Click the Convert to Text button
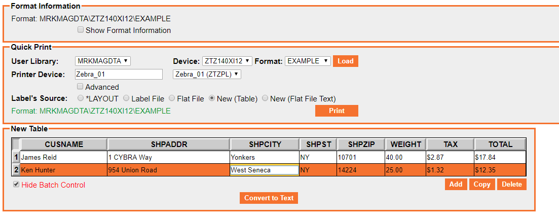 point(269,198)
